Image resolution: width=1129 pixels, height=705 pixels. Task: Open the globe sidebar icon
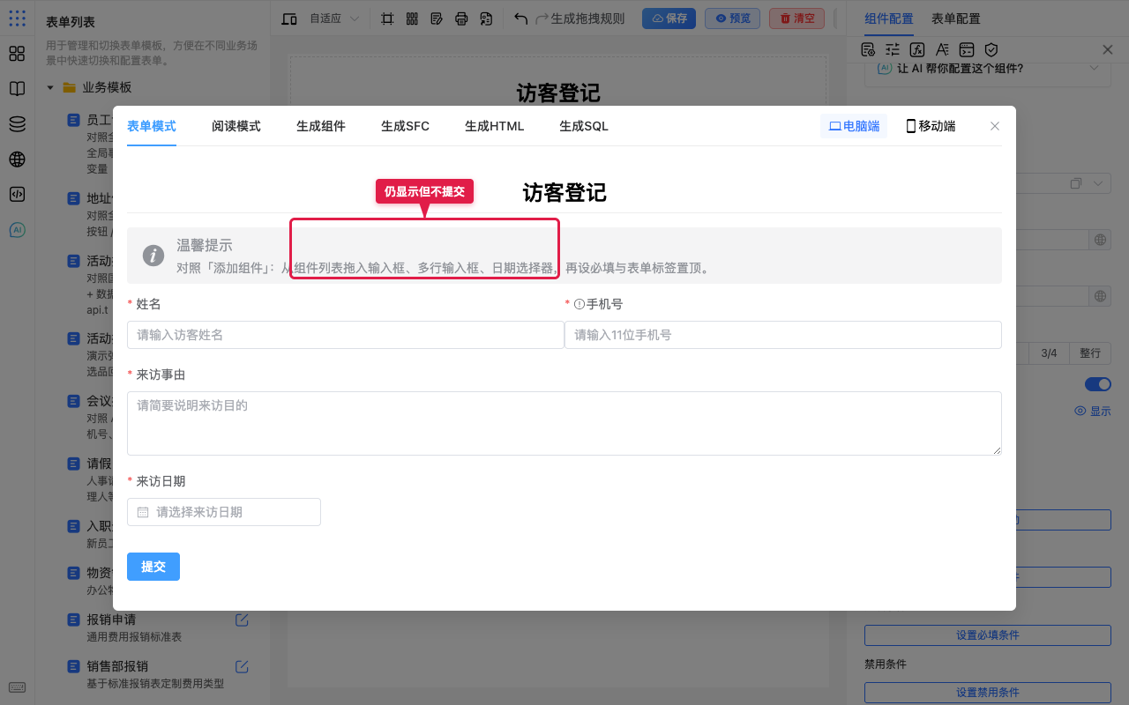17,160
